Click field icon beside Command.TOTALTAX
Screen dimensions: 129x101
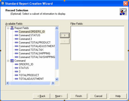[16, 50]
